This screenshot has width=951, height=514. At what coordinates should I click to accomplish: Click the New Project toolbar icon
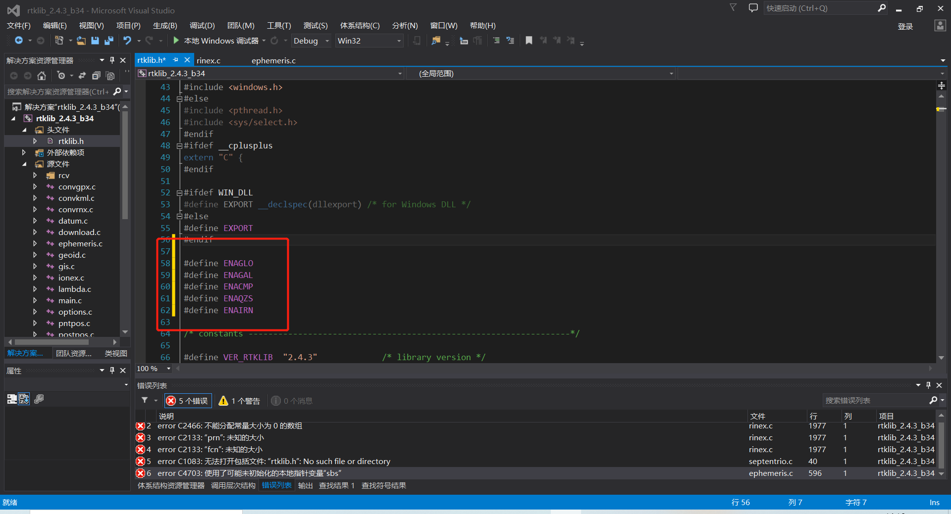tap(59, 41)
